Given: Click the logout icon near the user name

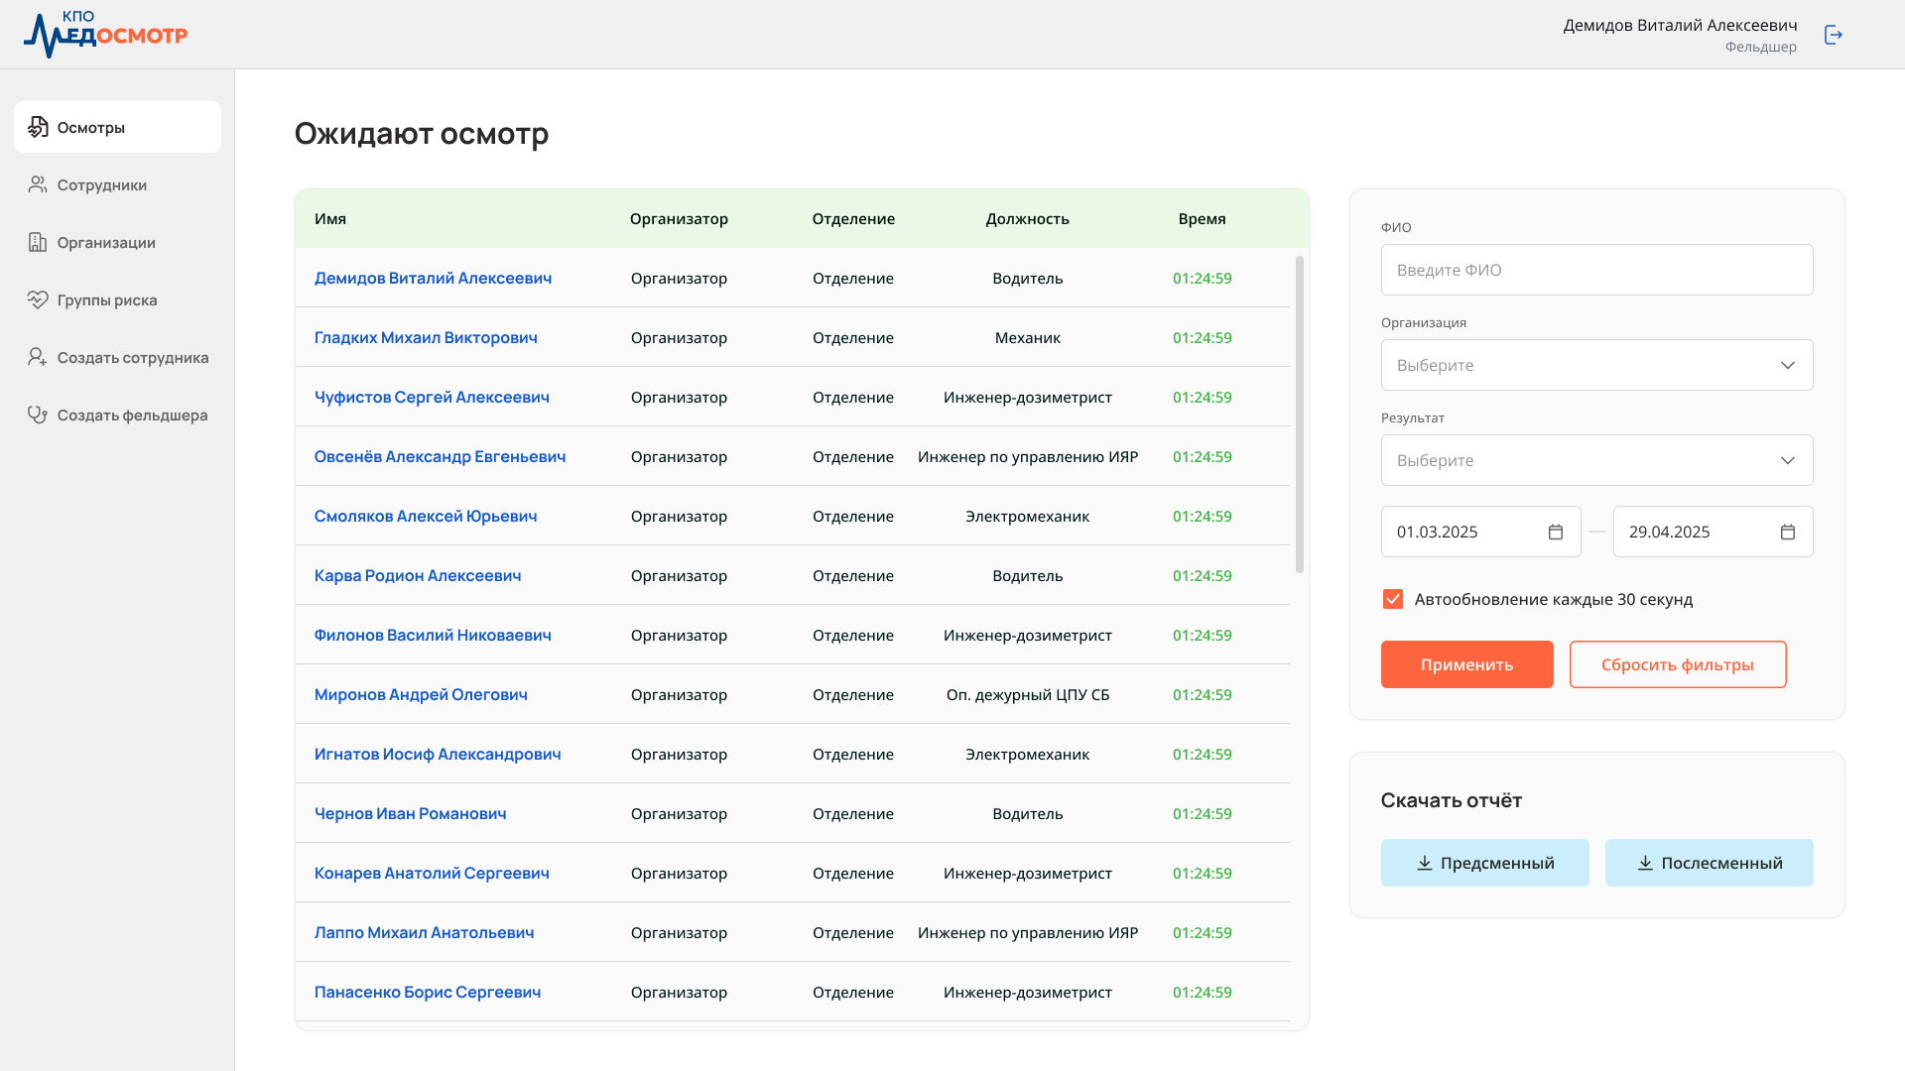Looking at the screenshot, I should (1834, 35).
